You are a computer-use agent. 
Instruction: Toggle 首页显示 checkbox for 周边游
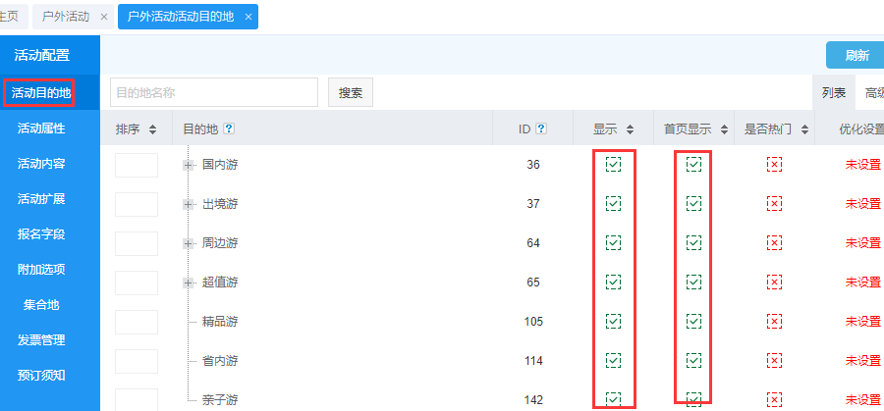point(693,243)
